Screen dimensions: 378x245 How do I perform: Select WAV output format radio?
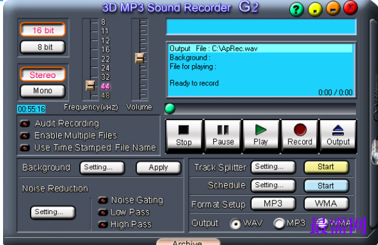(235, 224)
